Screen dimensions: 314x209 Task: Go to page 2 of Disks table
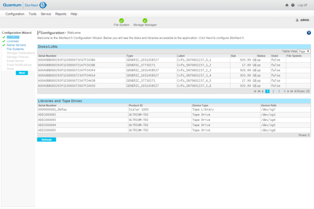[x=273, y=91]
